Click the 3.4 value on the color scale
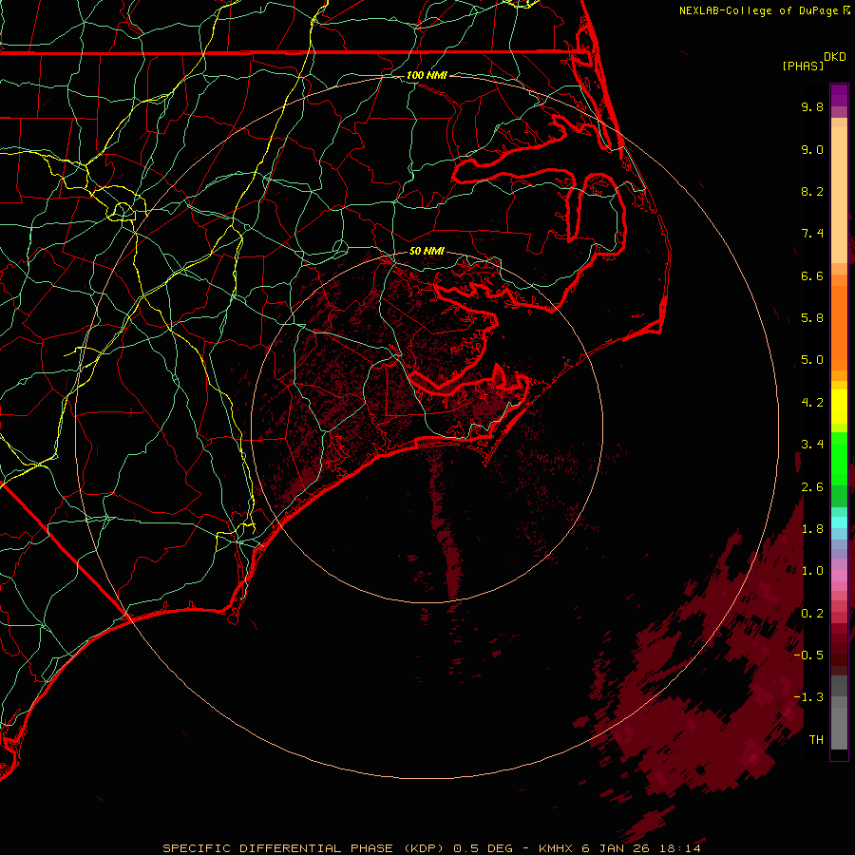This screenshot has height=855, width=855. [x=812, y=445]
